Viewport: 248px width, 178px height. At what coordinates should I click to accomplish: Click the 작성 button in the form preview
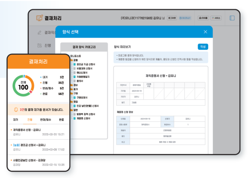point(203,47)
